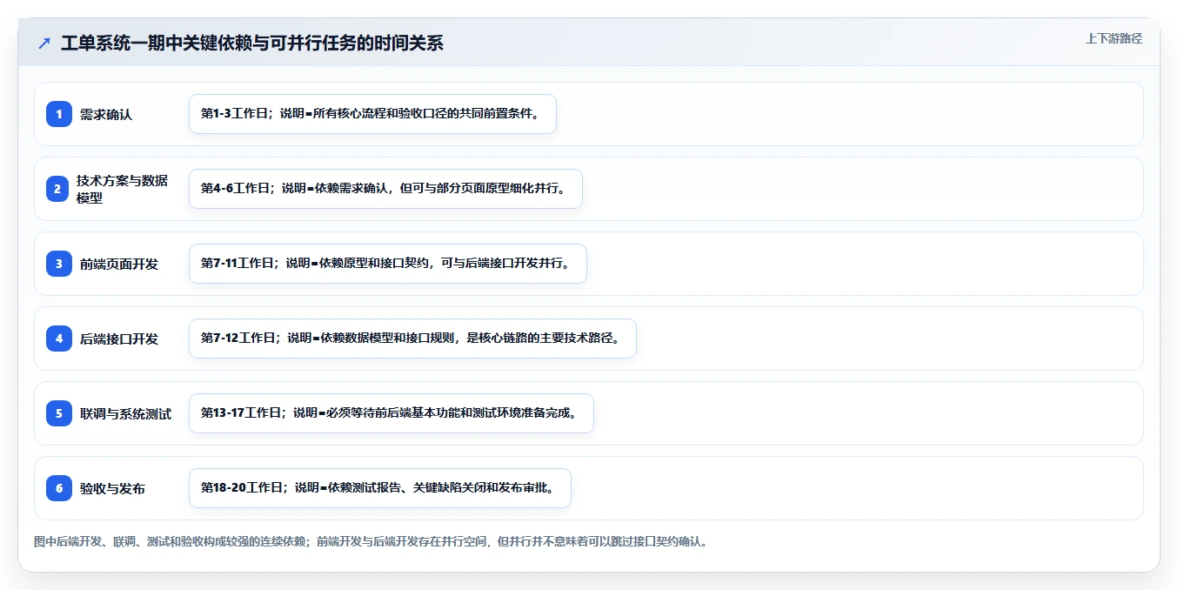1178x590 pixels.
Task: Select the 联调与系统测试 step label
Action: tap(125, 413)
